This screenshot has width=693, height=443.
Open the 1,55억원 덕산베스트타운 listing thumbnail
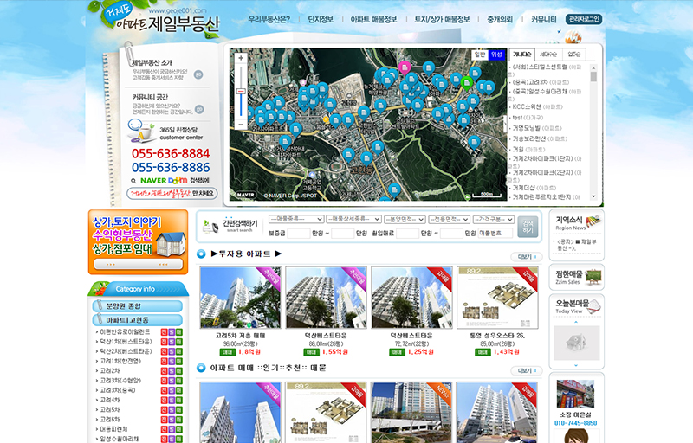(x=326, y=298)
